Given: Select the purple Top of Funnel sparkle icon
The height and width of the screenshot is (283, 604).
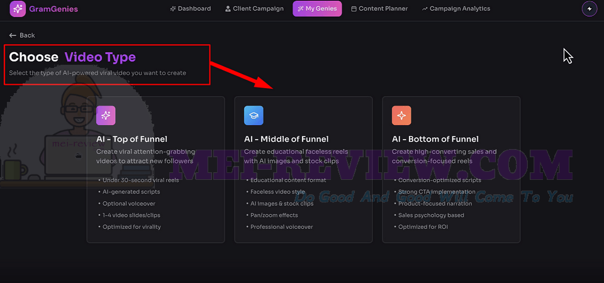Looking at the screenshot, I should coord(106,116).
